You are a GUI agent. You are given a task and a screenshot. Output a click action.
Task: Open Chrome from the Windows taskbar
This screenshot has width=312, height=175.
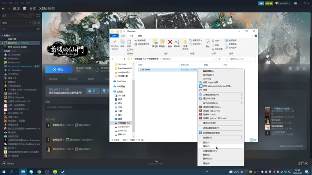click(x=39, y=171)
